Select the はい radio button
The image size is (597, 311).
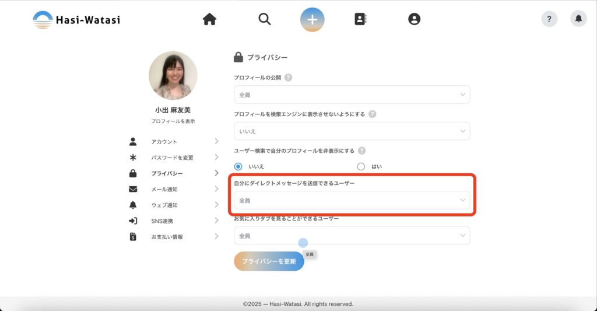(x=361, y=166)
